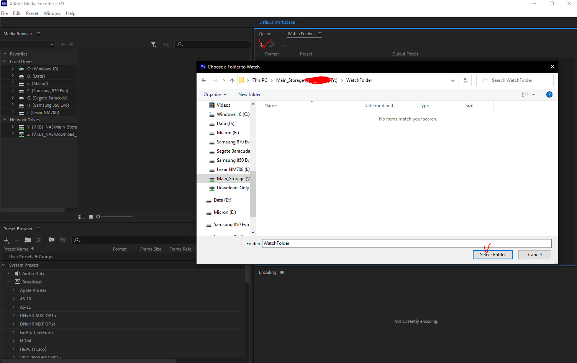Image resolution: width=577 pixels, height=363 pixels.
Task: Collapse the Network Drives section
Action: 5,120
